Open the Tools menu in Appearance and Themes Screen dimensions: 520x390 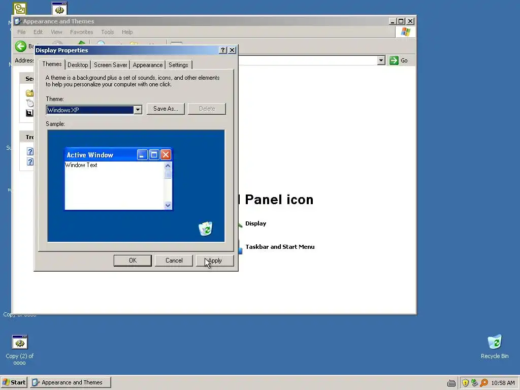click(108, 32)
